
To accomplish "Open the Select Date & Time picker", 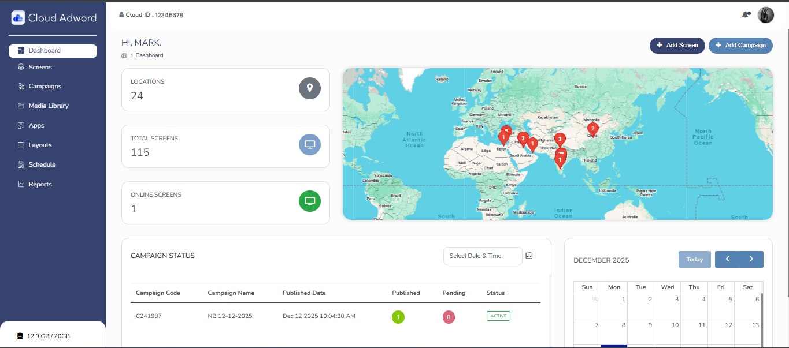I will 483,256.
